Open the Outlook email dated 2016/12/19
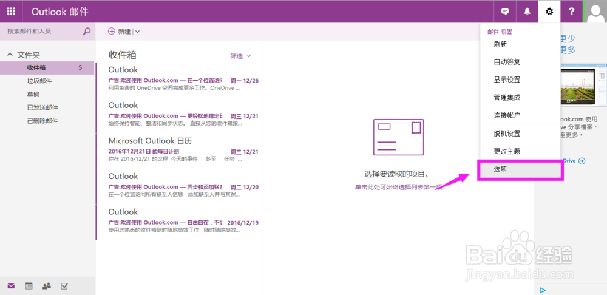Viewport: 607px width, 295px height. point(179,222)
